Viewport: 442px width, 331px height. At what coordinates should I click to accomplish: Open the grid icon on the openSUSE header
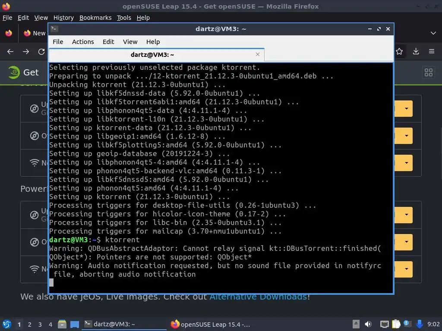click(x=429, y=72)
